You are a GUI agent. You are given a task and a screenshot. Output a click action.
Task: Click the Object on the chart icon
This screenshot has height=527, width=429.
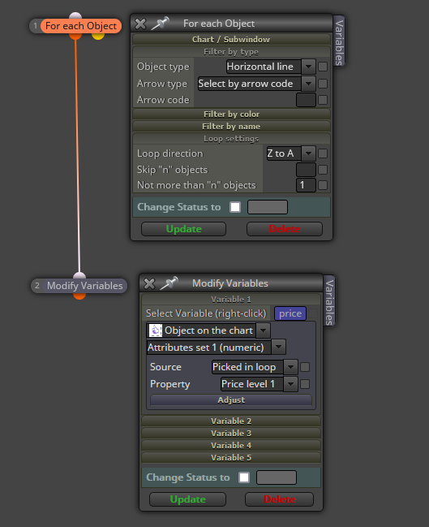[156, 330]
